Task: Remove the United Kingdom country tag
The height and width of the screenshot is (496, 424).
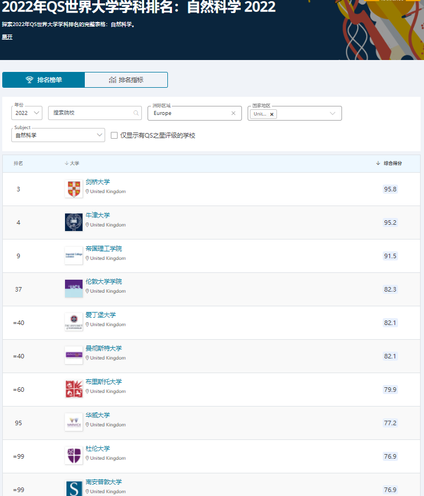Action: pyautogui.click(x=272, y=114)
